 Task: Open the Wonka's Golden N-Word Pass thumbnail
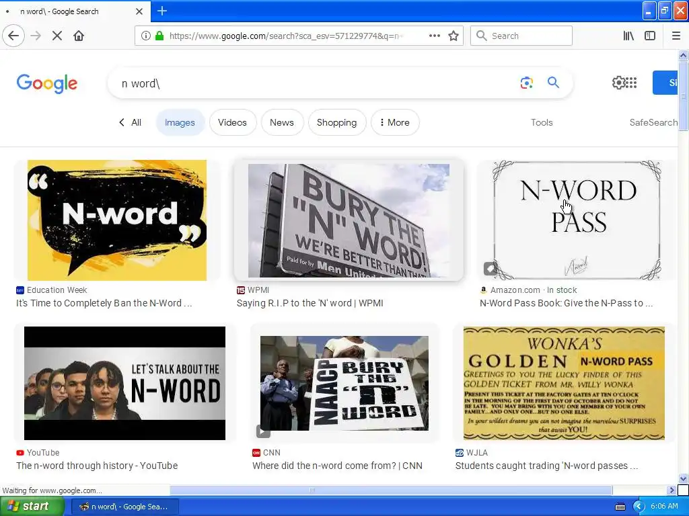click(565, 383)
